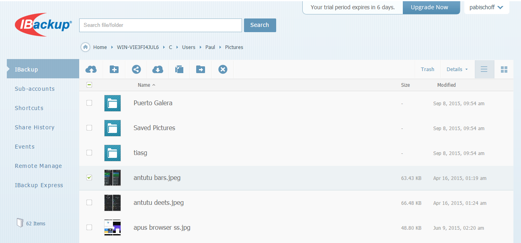Click the new folder icon
Viewport: 521px width, 243px height.
coord(114,69)
